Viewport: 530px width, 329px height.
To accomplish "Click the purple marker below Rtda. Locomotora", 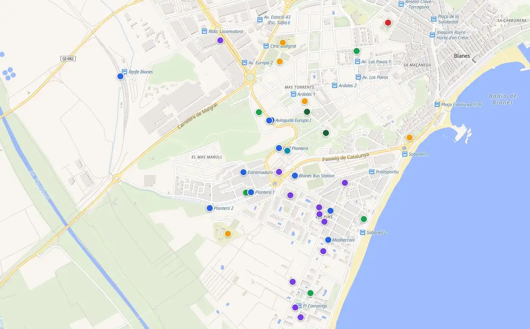I will [220, 40].
